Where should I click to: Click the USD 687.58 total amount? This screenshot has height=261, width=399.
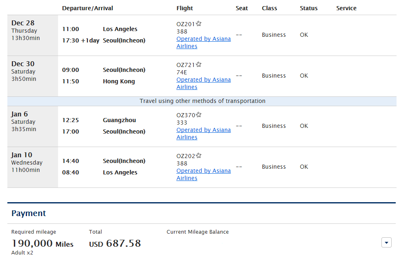[115, 243]
